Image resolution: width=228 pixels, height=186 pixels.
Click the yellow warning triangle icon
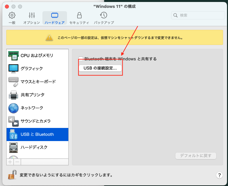49,37
